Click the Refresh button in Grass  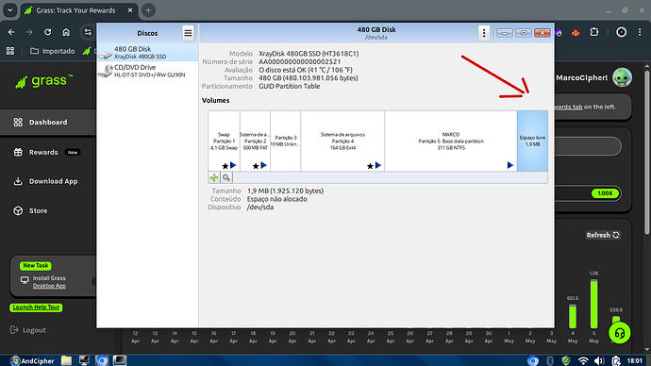pyautogui.click(x=603, y=235)
